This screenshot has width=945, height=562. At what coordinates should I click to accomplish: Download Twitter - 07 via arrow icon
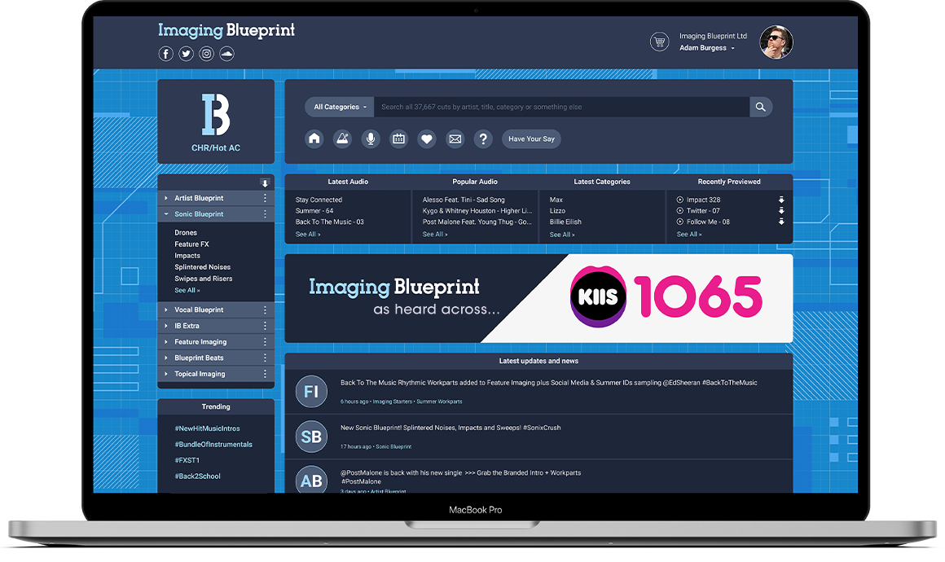click(x=781, y=211)
